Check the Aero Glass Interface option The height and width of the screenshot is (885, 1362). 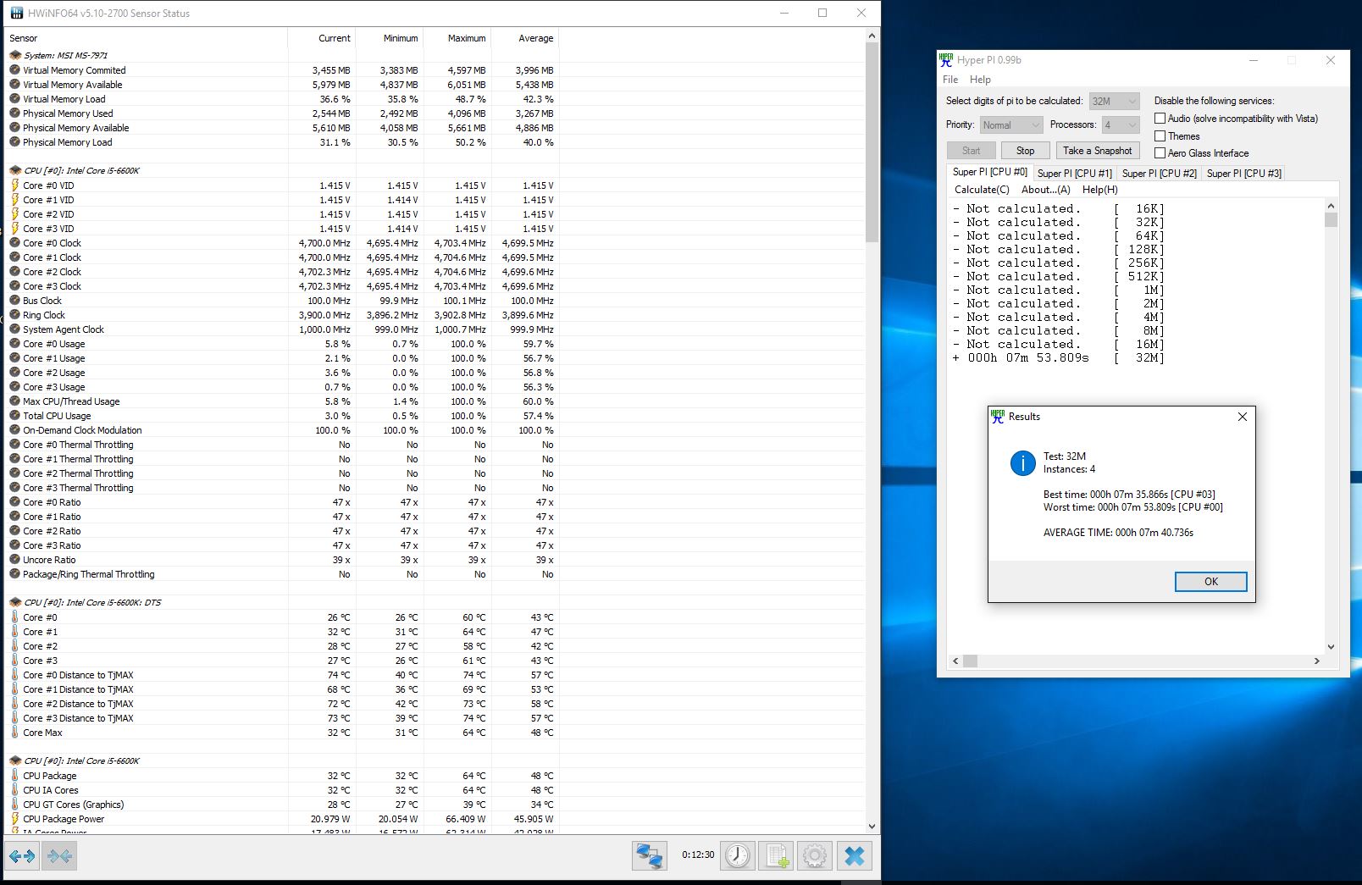pos(1160,153)
